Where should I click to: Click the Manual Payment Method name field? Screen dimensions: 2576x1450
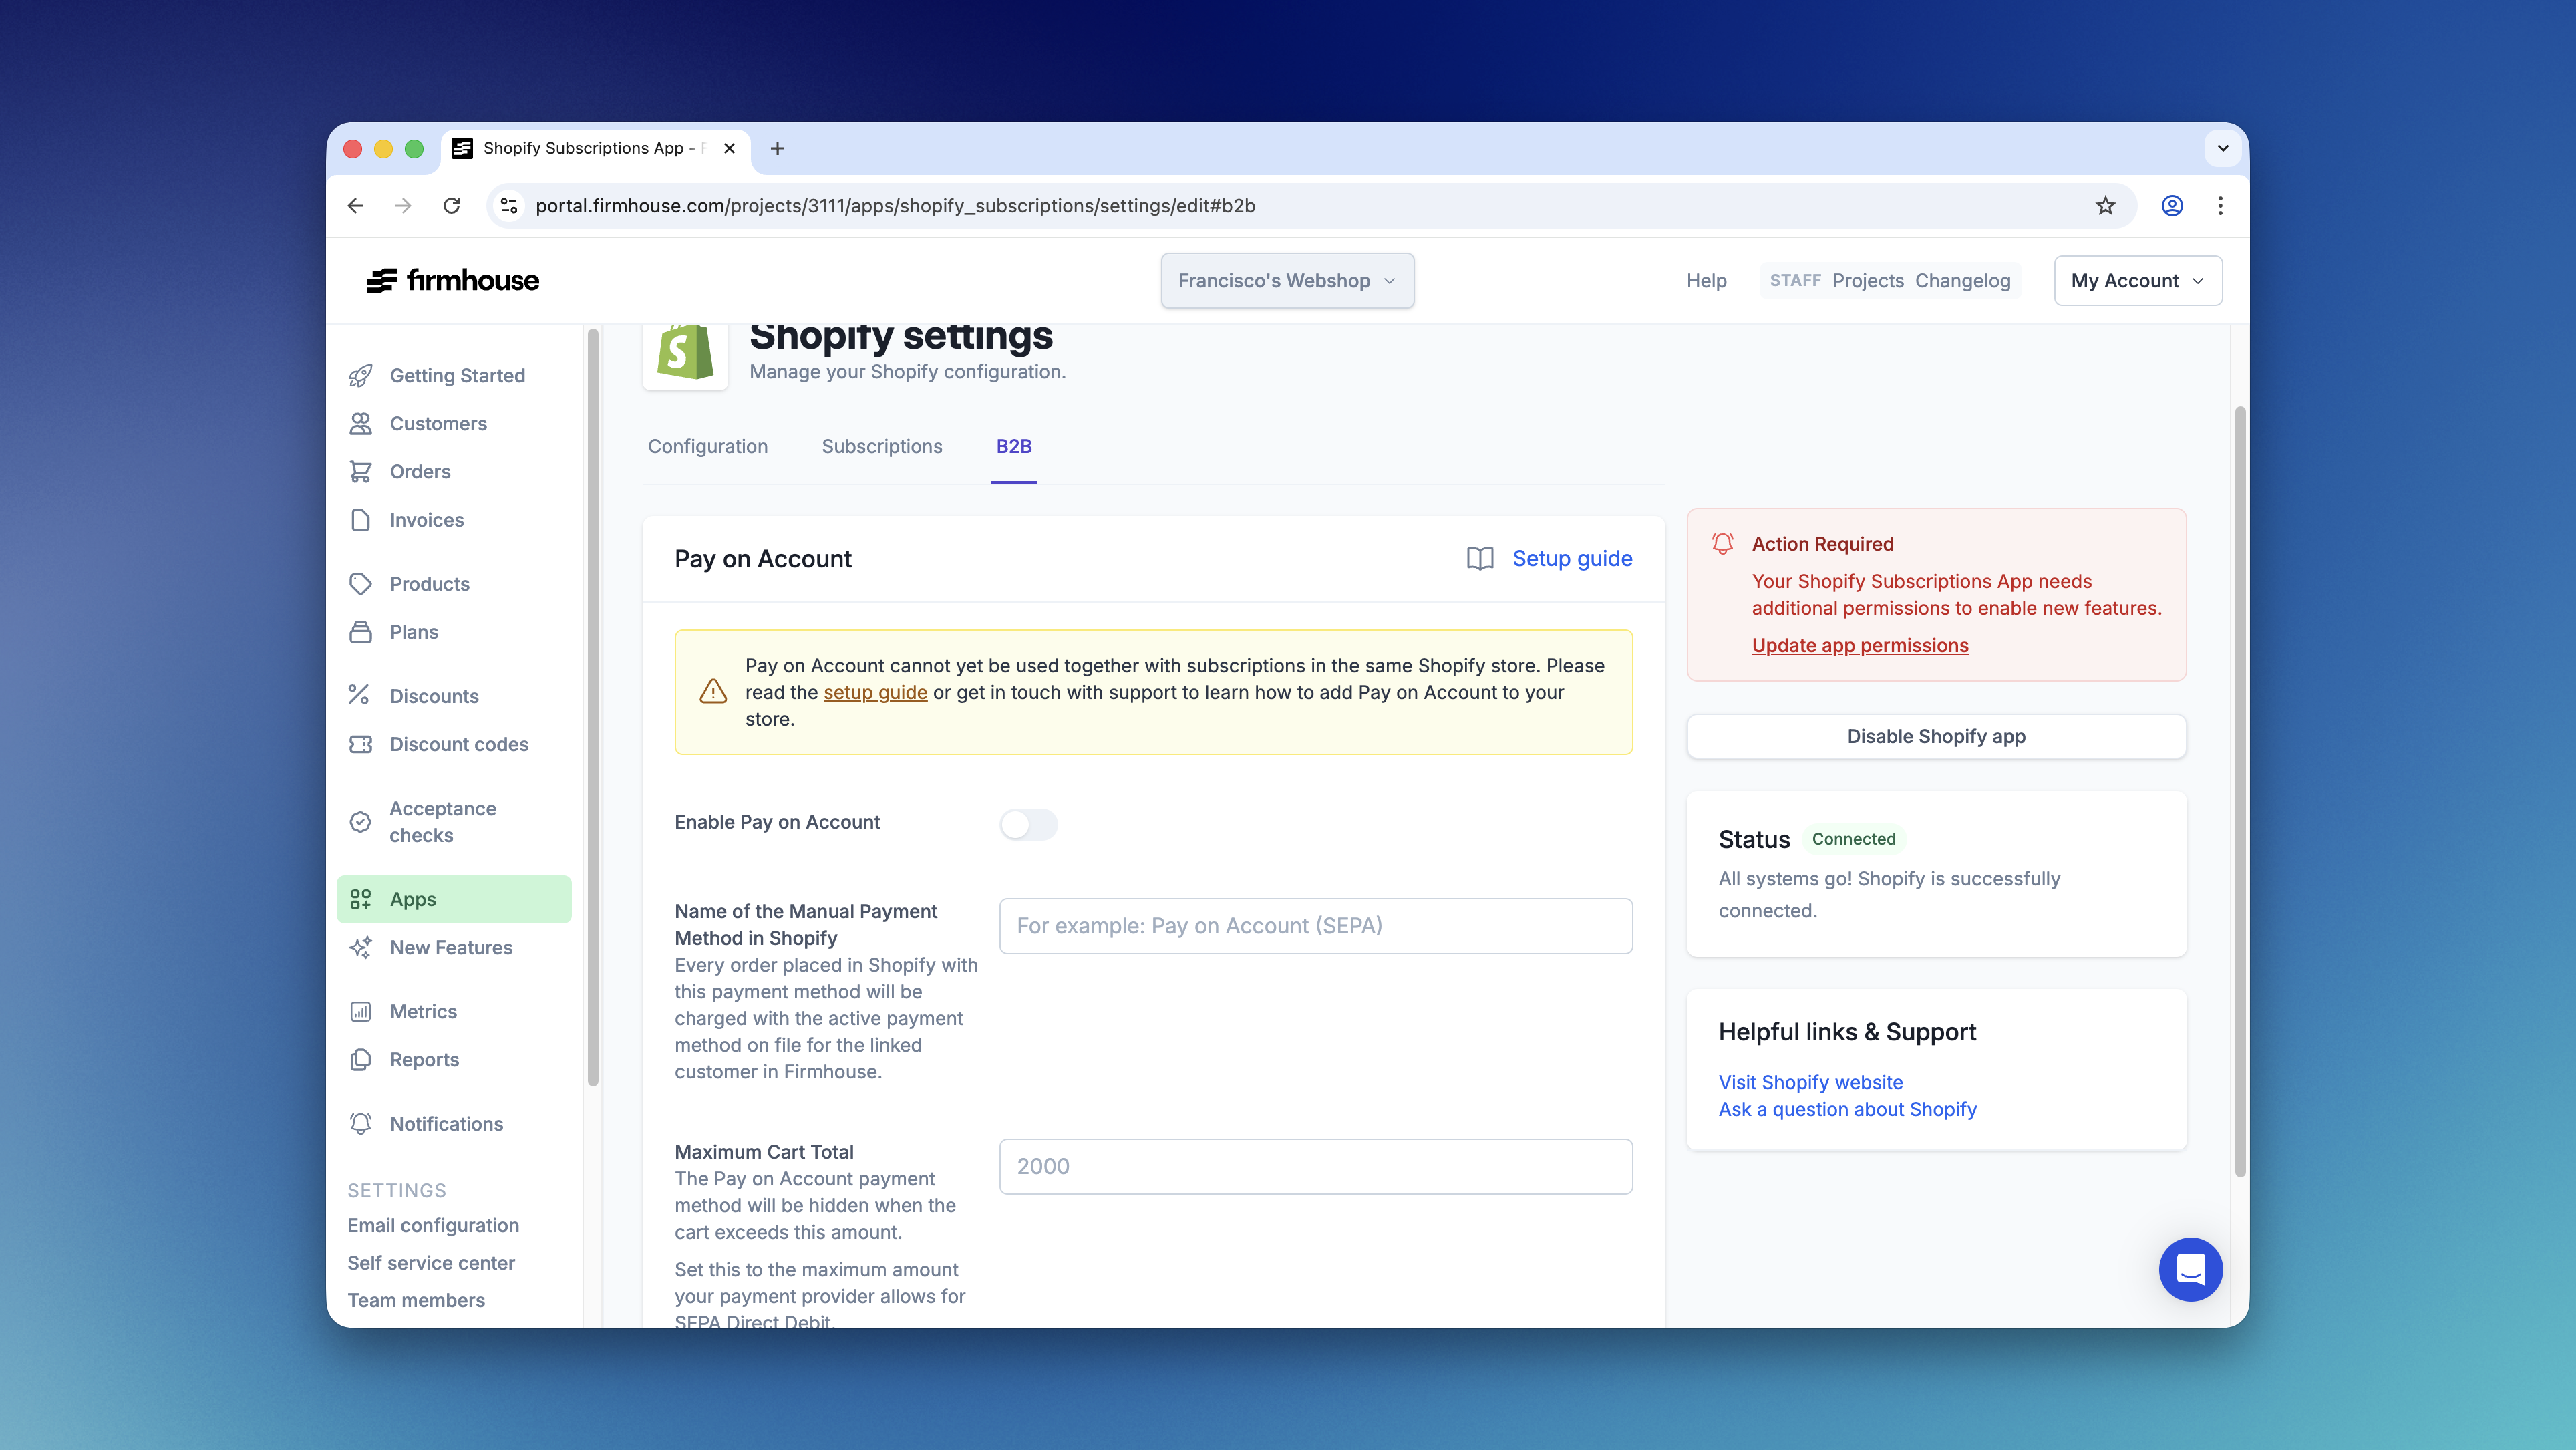pyautogui.click(x=1315, y=927)
